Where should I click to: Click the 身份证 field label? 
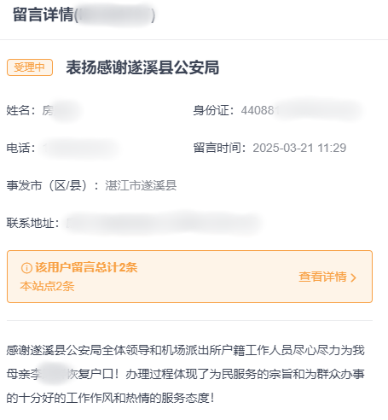(213, 110)
